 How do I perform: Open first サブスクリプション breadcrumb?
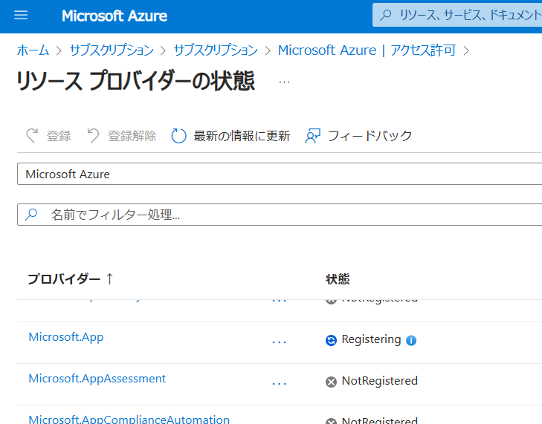click(x=112, y=50)
